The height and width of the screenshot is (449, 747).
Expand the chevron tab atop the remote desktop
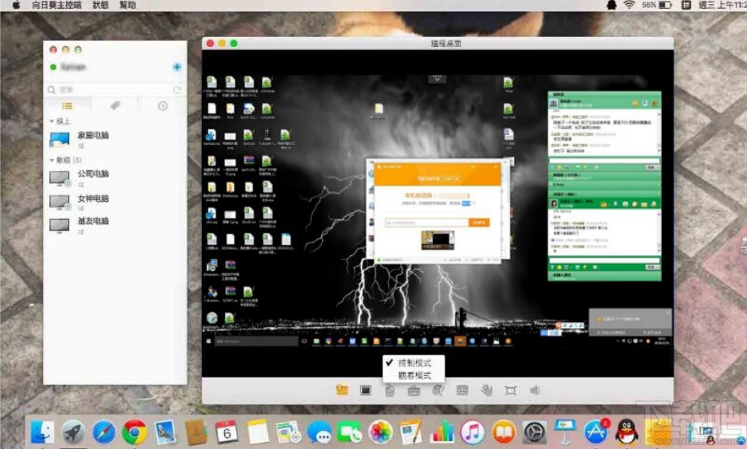437,78
